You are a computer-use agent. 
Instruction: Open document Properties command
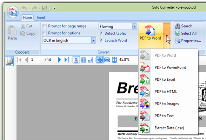click(x=188, y=41)
